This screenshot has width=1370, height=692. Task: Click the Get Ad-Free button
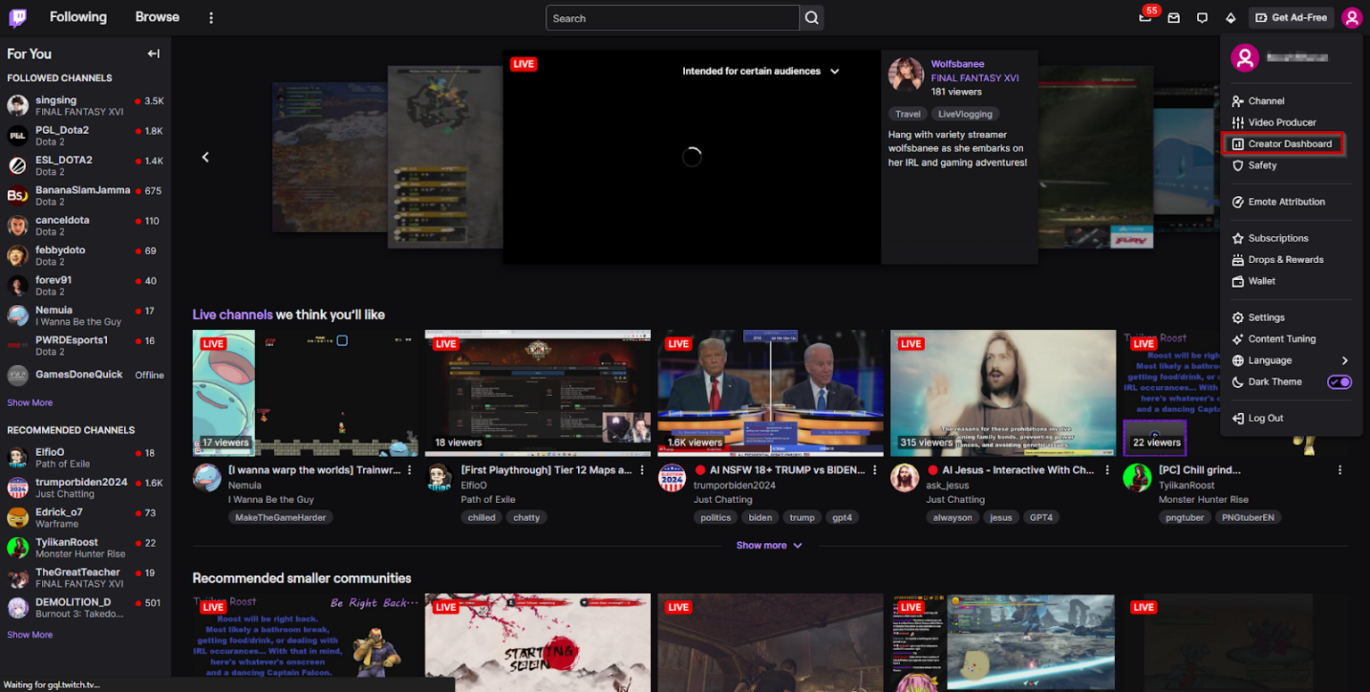point(1291,17)
